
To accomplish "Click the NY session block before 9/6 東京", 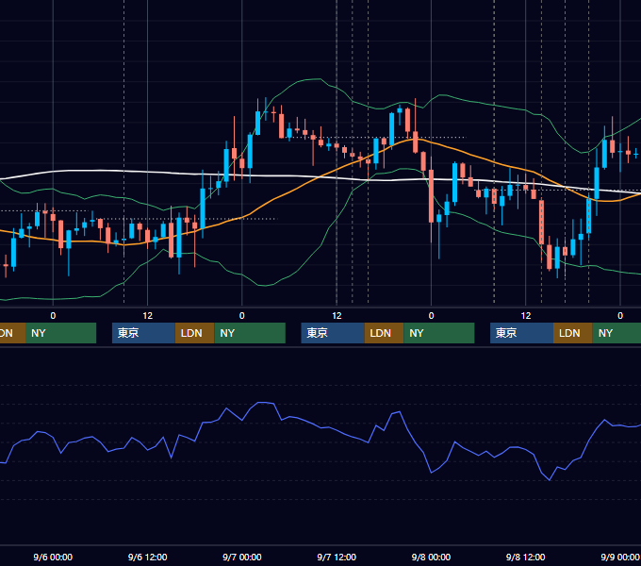I will (x=60, y=333).
